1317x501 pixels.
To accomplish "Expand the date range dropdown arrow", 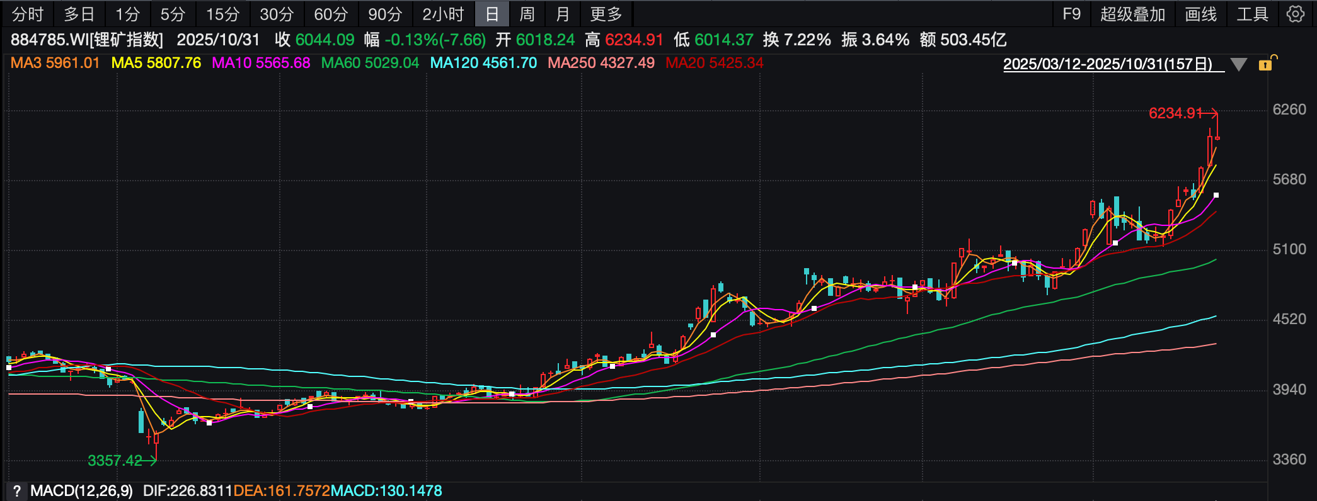I will tap(1238, 64).
